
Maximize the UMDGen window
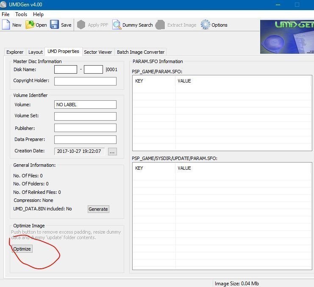click(297, 5)
